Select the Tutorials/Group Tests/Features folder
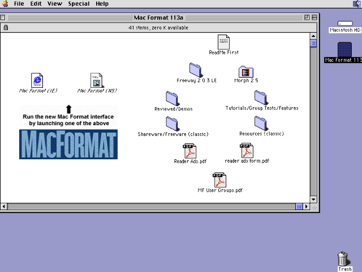362x272 pixels. click(261, 97)
